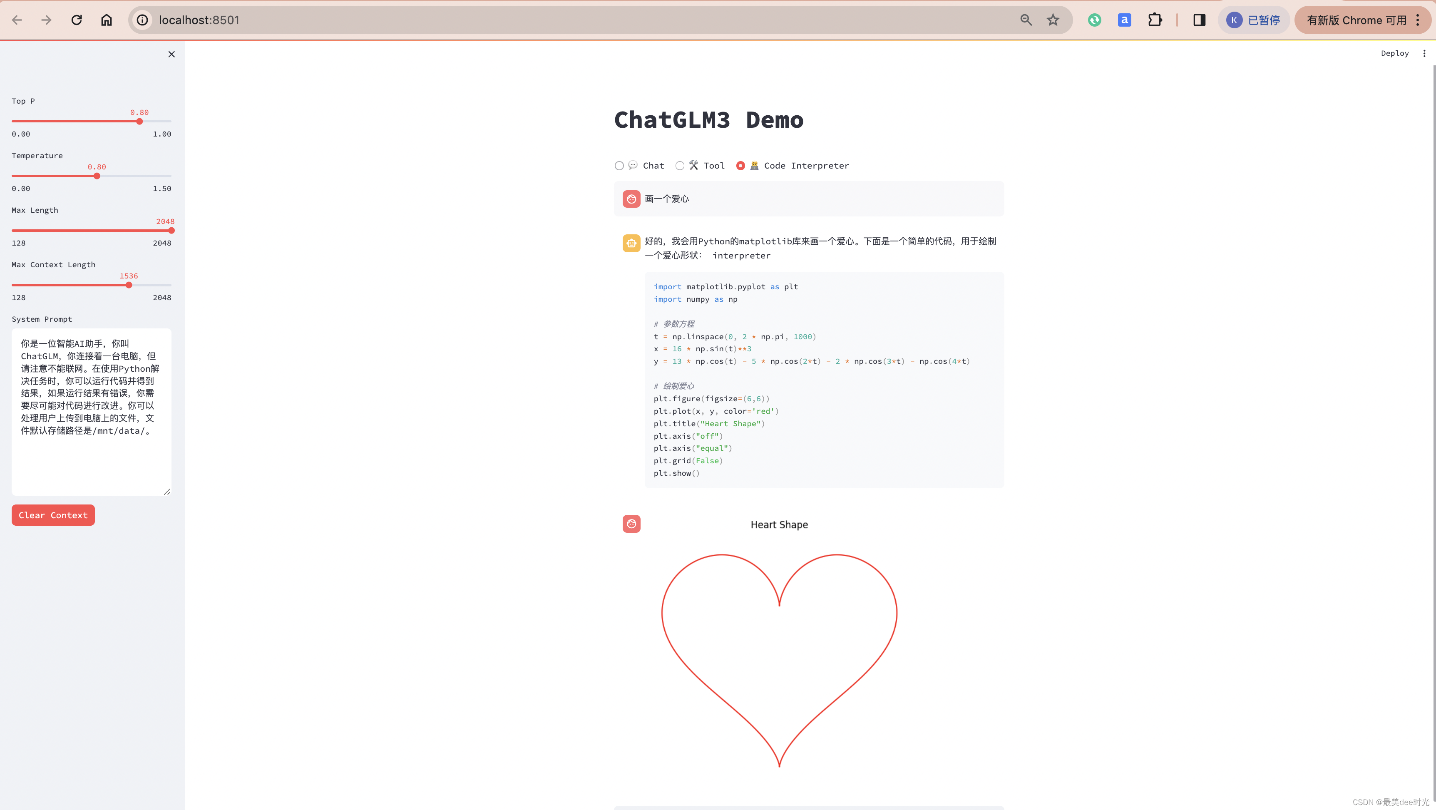Drag the Temperature slider
The height and width of the screenshot is (810, 1436).
(x=97, y=176)
